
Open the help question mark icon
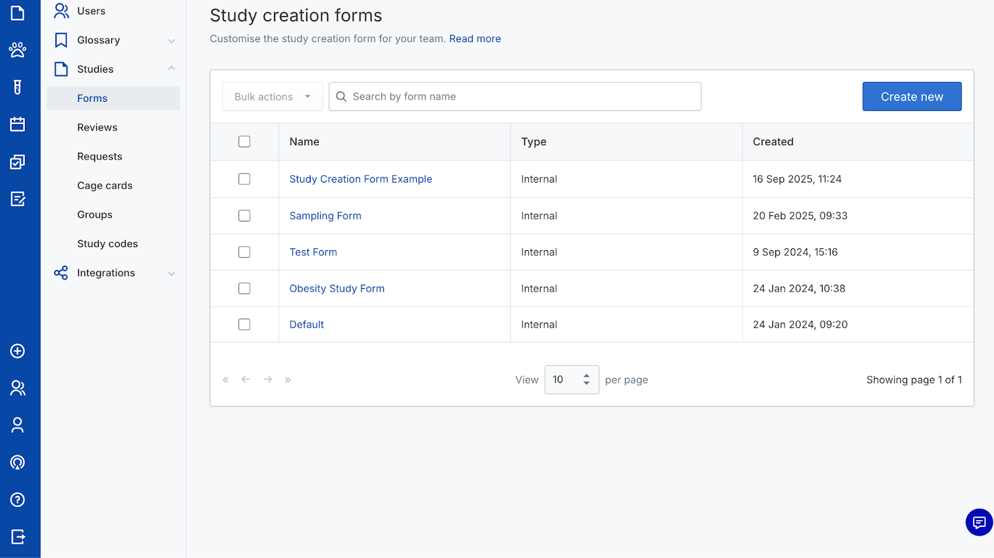tap(17, 500)
